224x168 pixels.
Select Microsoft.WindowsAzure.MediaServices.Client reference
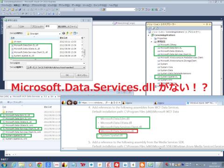tap(180, 57)
